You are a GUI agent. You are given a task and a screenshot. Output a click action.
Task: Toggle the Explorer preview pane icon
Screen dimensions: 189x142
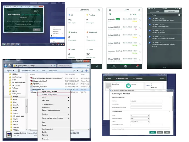[x=82, y=71]
